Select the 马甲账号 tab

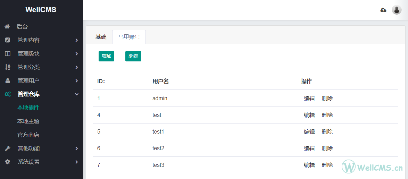[129, 37]
